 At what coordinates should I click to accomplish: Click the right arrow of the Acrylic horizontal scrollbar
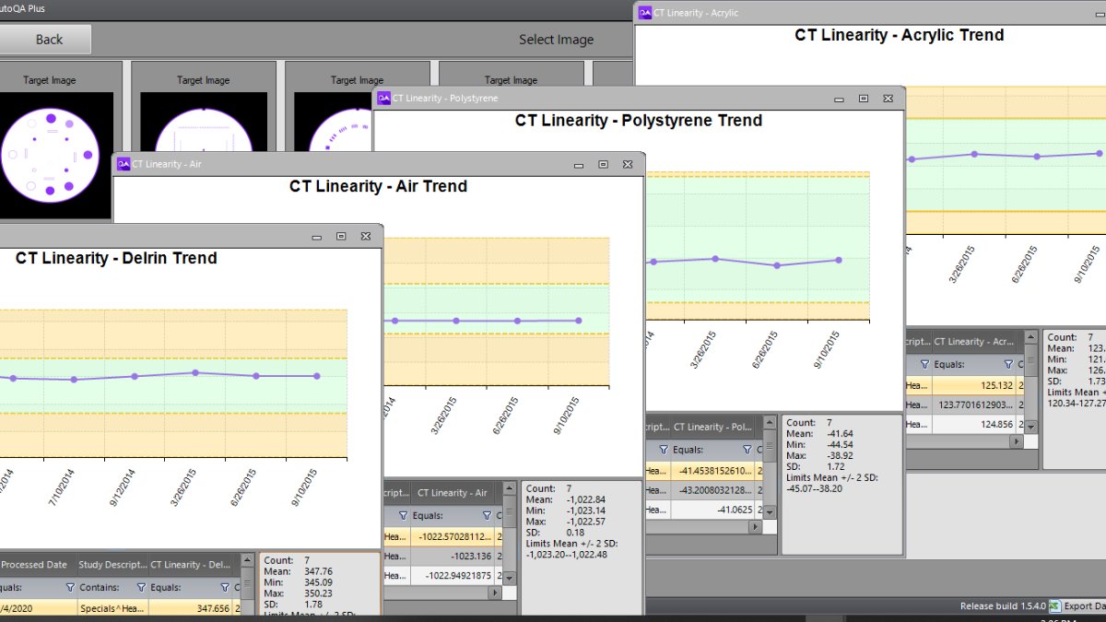pyautogui.click(x=1018, y=442)
